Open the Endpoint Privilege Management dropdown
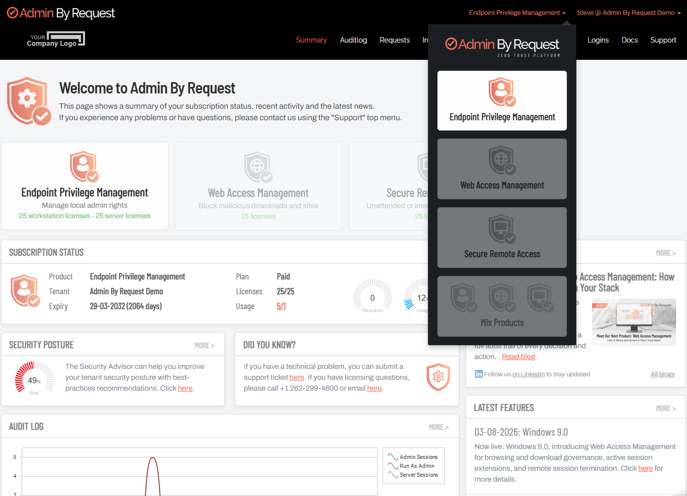This screenshot has height=496, width=687. 517,13
